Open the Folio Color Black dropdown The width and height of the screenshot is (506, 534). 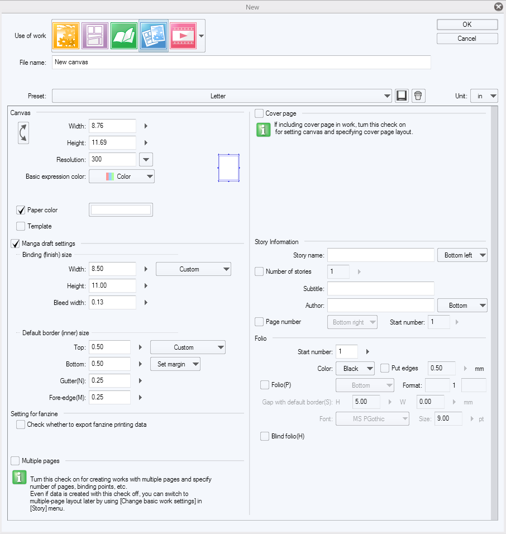355,369
